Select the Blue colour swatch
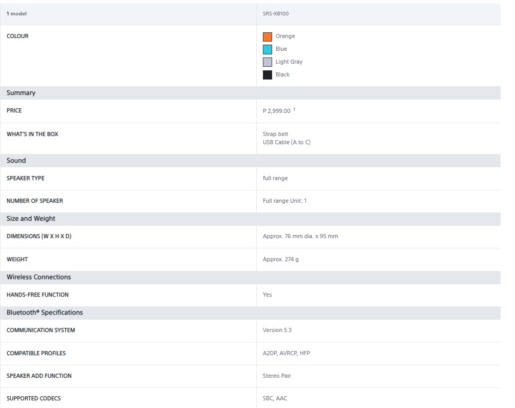This screenshot has height=408, width=515. 268,49
